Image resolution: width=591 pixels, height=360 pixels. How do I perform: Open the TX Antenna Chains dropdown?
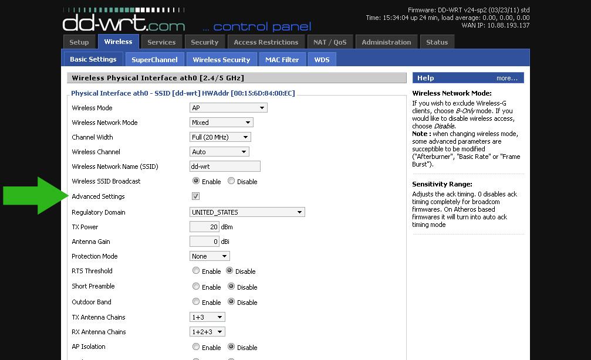[x=207, y=317]
